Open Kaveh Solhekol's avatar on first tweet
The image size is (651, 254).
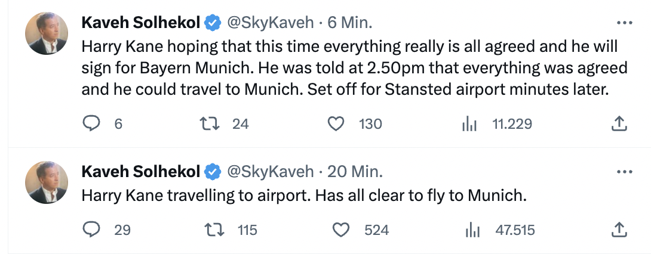click(46, 33)
